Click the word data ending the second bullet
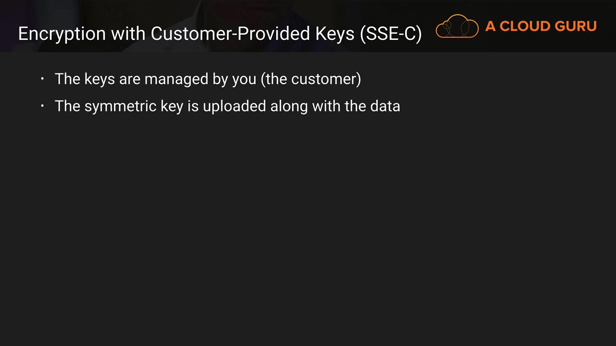 click(385, 106)
